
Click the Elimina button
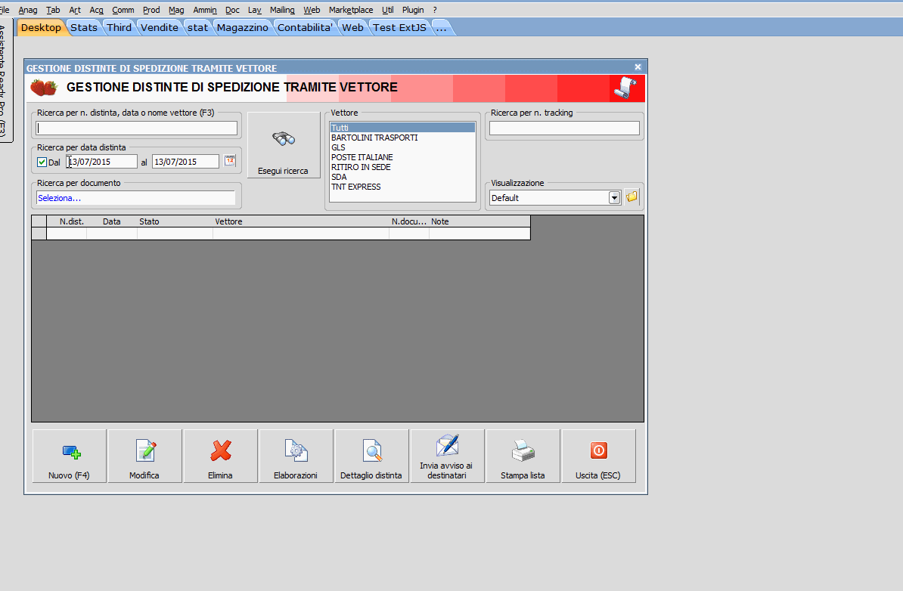tap(221, 456)
